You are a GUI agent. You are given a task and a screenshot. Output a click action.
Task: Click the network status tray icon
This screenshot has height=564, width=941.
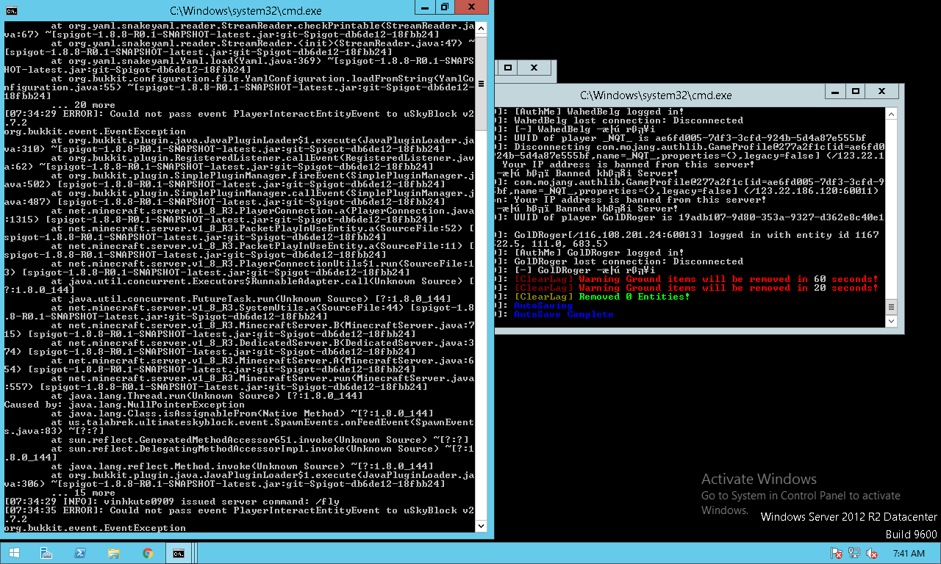tap(854, 554)
